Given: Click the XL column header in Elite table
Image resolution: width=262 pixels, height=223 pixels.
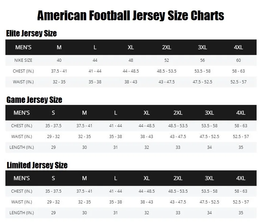Looking at the screenshot, I should pyautogui.click(x=131, y=47).
